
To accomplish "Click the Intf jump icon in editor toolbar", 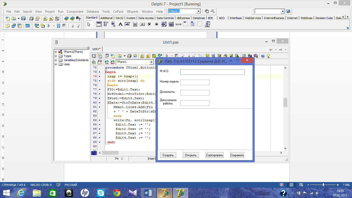I will click(106, 62).
